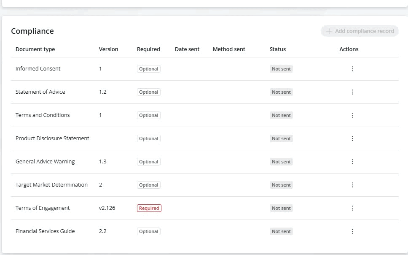Select the Financial Services Guide document name

45,231
